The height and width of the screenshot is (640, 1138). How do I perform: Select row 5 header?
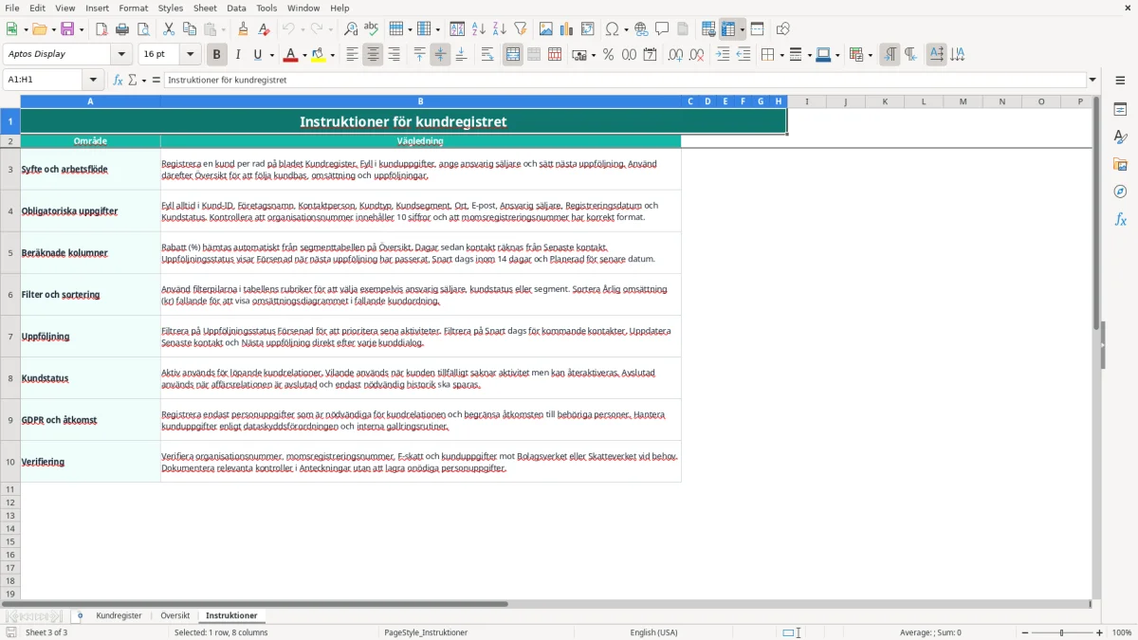10,253
